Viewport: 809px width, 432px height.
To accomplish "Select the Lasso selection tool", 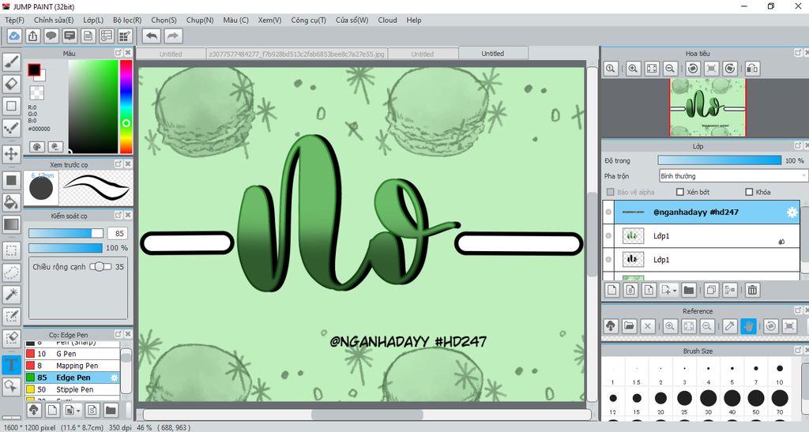I will [11, 272].
